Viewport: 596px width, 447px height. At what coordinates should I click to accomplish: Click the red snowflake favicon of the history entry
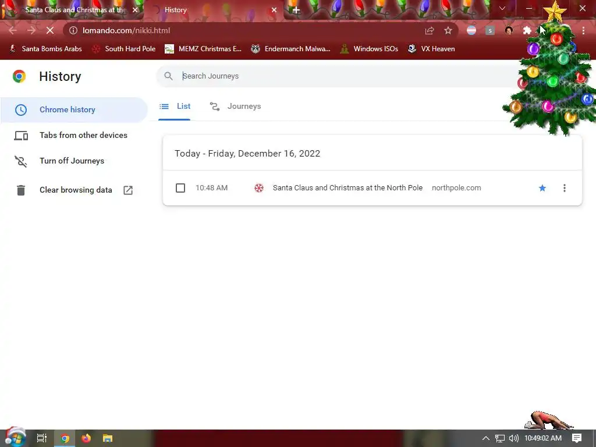point(259,188)
